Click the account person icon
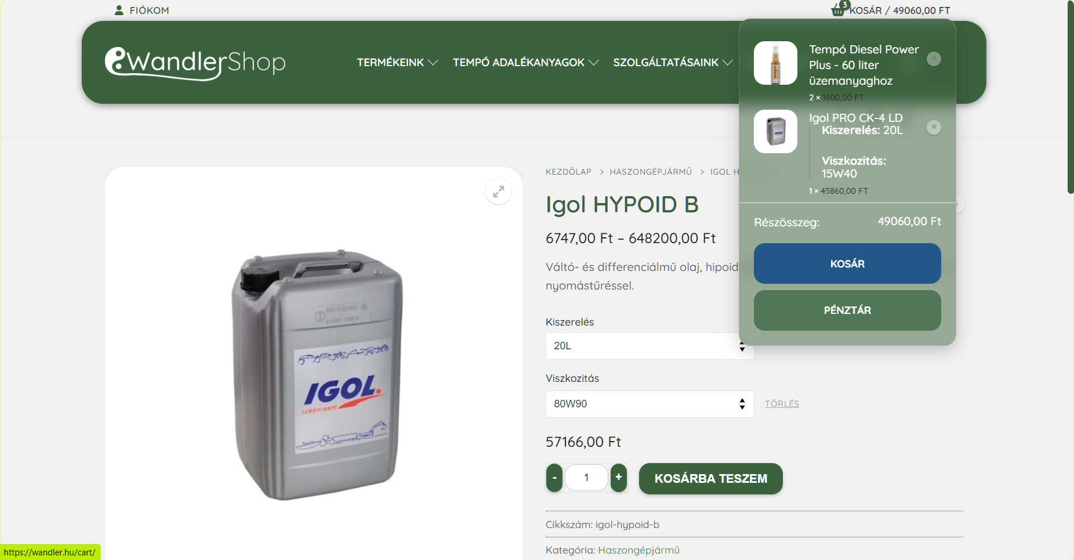 (x=119, y=10)
